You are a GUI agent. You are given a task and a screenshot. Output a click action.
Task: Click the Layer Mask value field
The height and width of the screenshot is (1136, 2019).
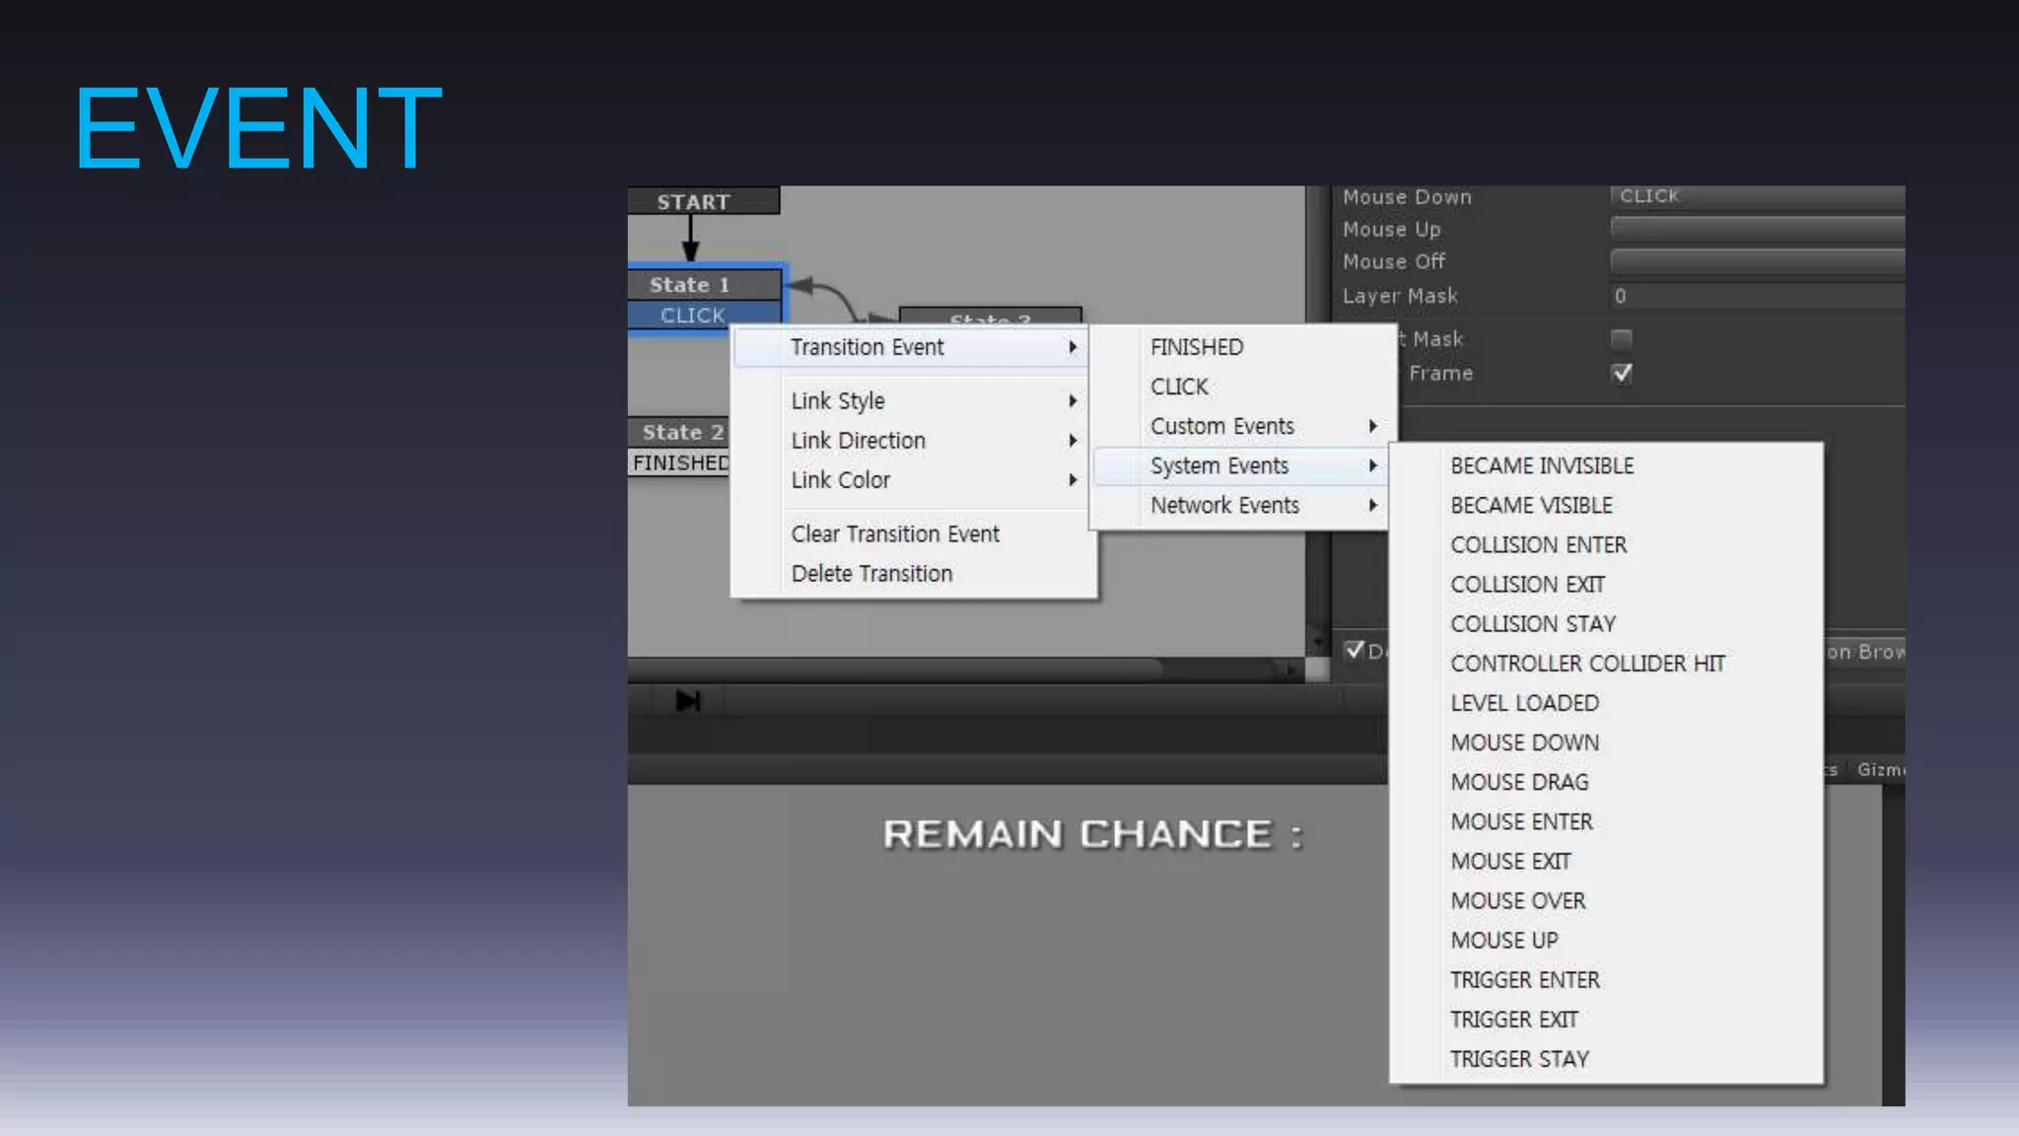click(1757, 296)
